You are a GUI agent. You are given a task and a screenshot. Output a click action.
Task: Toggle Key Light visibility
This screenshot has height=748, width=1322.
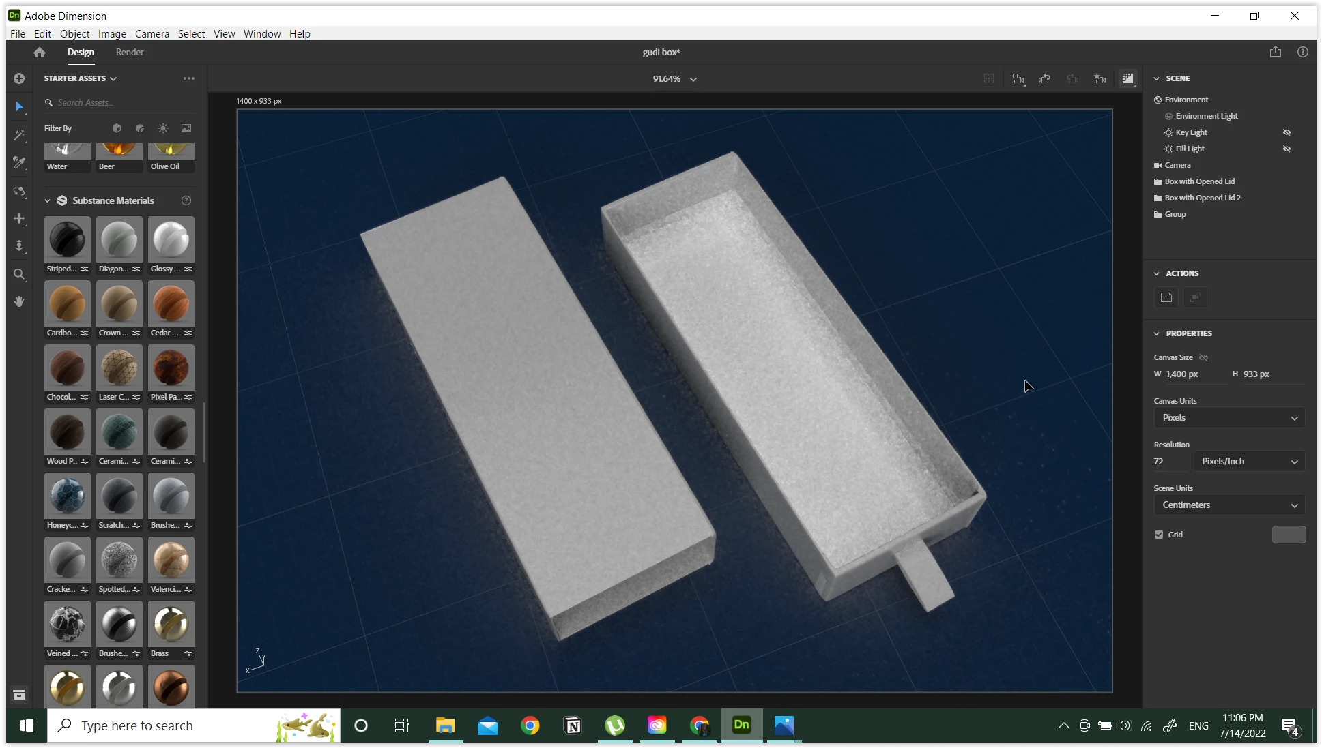[x=1287, y=132]
